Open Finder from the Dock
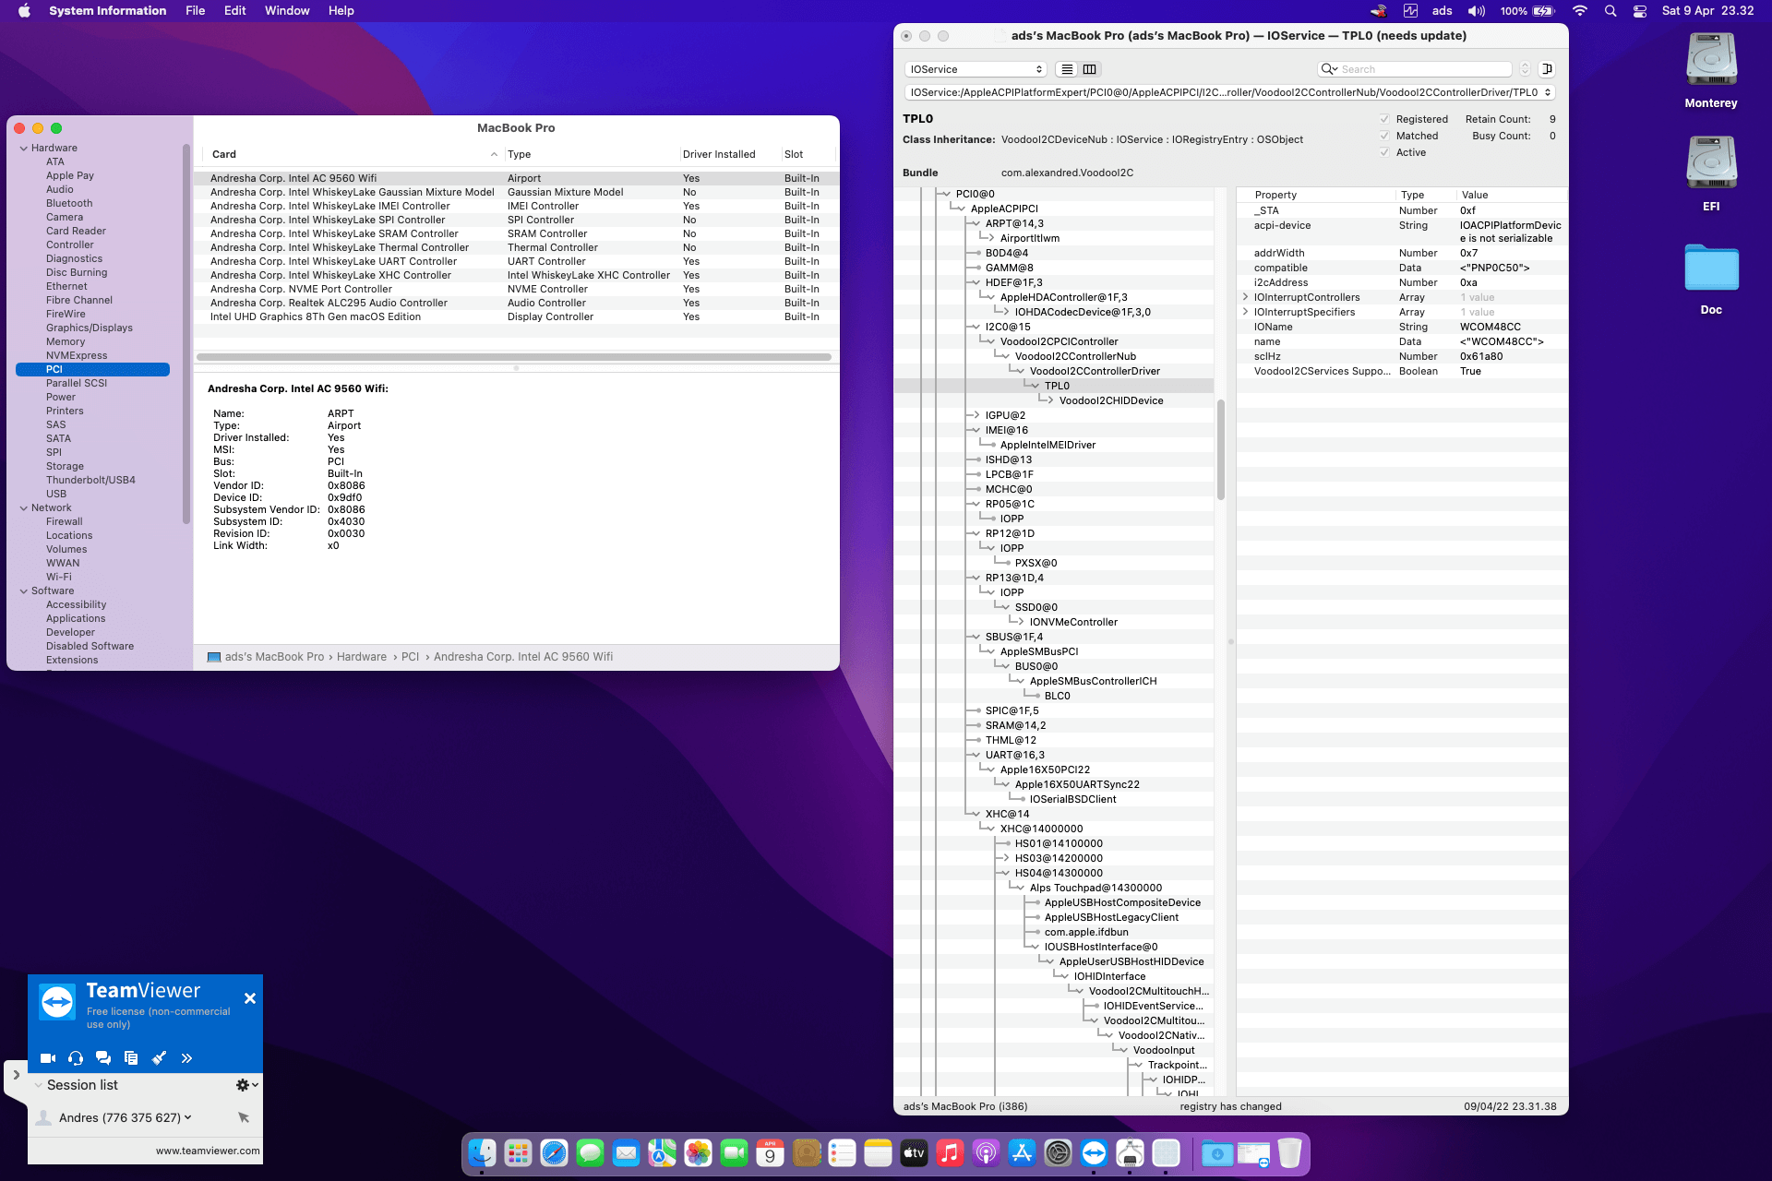This screenshot has width=1772, height=1181. click(x=482, y=1152)
